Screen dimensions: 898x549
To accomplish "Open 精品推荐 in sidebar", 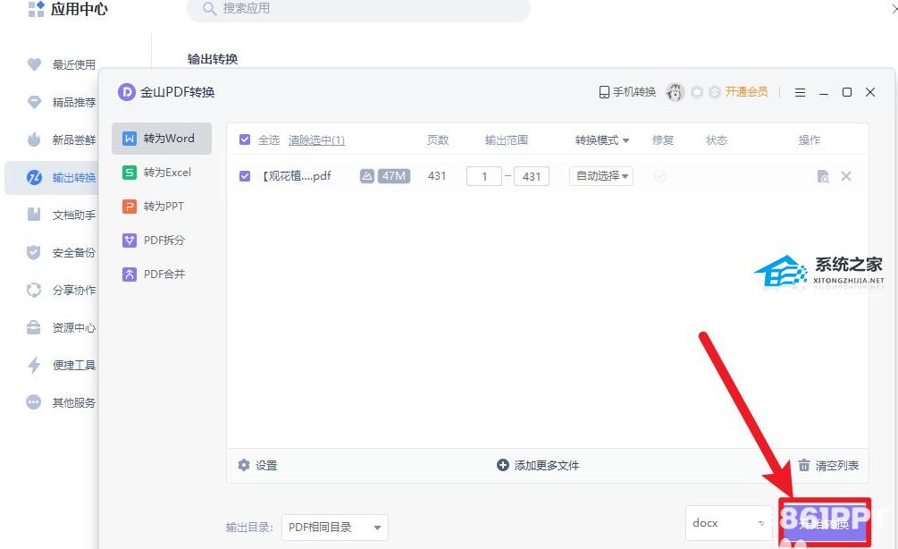I will [x=62, y=102].
